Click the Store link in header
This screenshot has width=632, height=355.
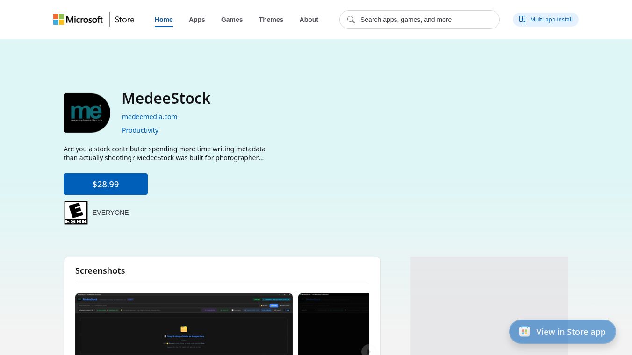point(125,20)
